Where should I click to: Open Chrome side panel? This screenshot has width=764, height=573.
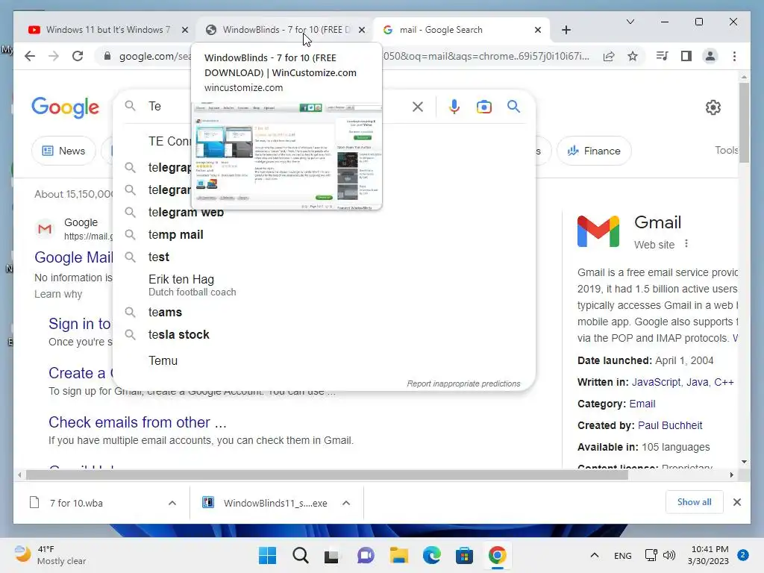686,56
